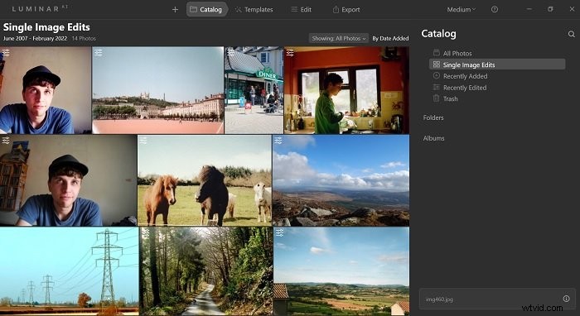The height and width of the screenshot is (316, 580).
Task: Open the Trash in the catalog
Action: tap(450, 98)
